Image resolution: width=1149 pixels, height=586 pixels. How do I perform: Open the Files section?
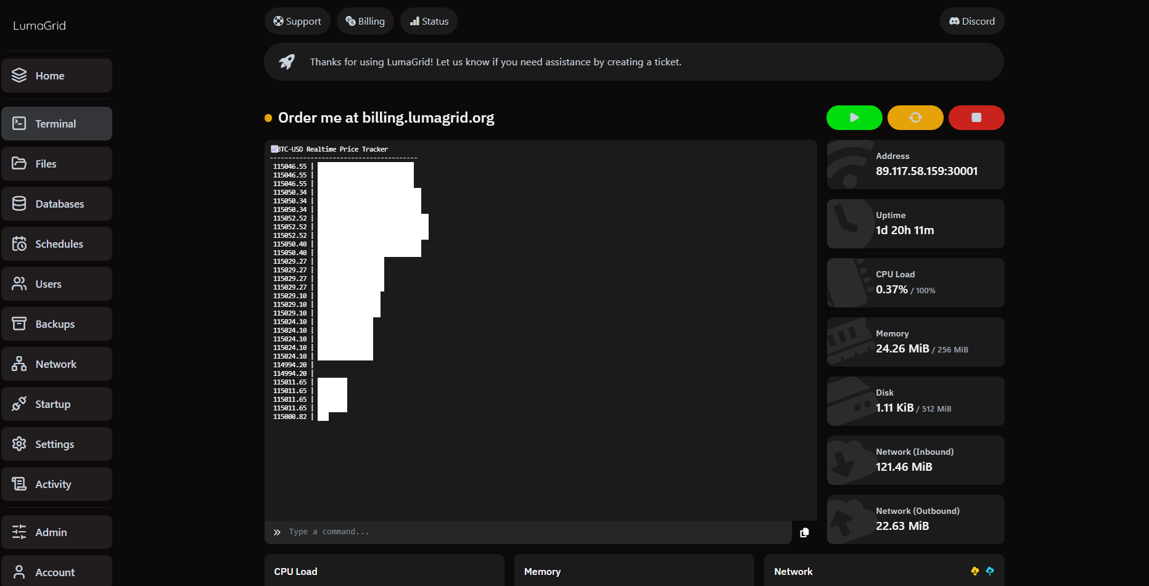point(57,164)
